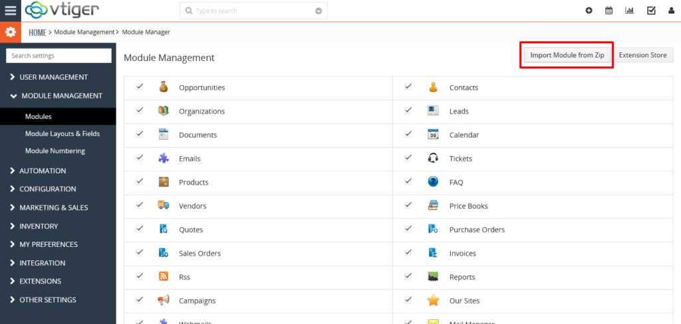Open the calendar icon in top bar
This screenshot has height=324, width=681.
(609, 11)
